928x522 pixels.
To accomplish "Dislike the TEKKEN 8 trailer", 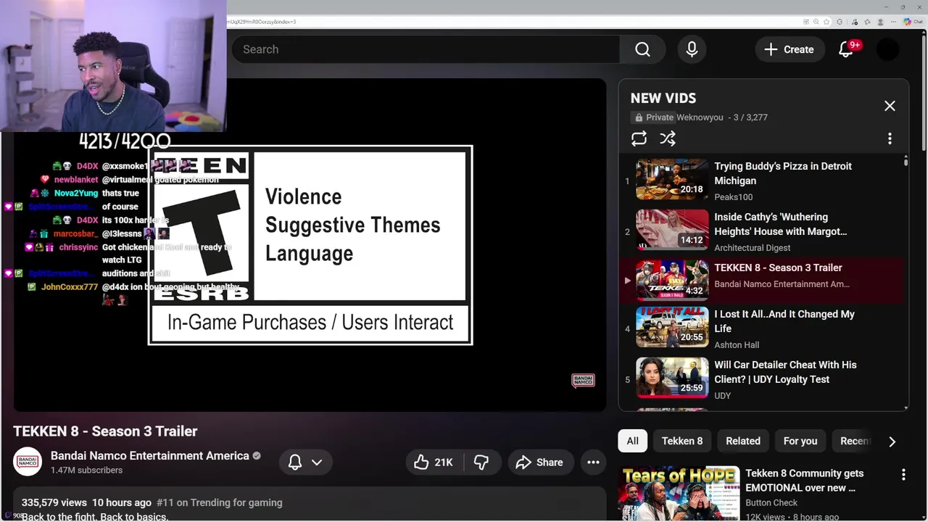I will [481, 463].
